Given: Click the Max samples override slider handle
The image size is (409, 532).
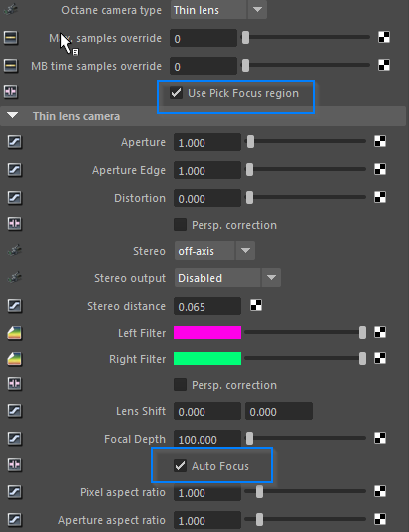Looking at the screenshot, I should (245, 37).
